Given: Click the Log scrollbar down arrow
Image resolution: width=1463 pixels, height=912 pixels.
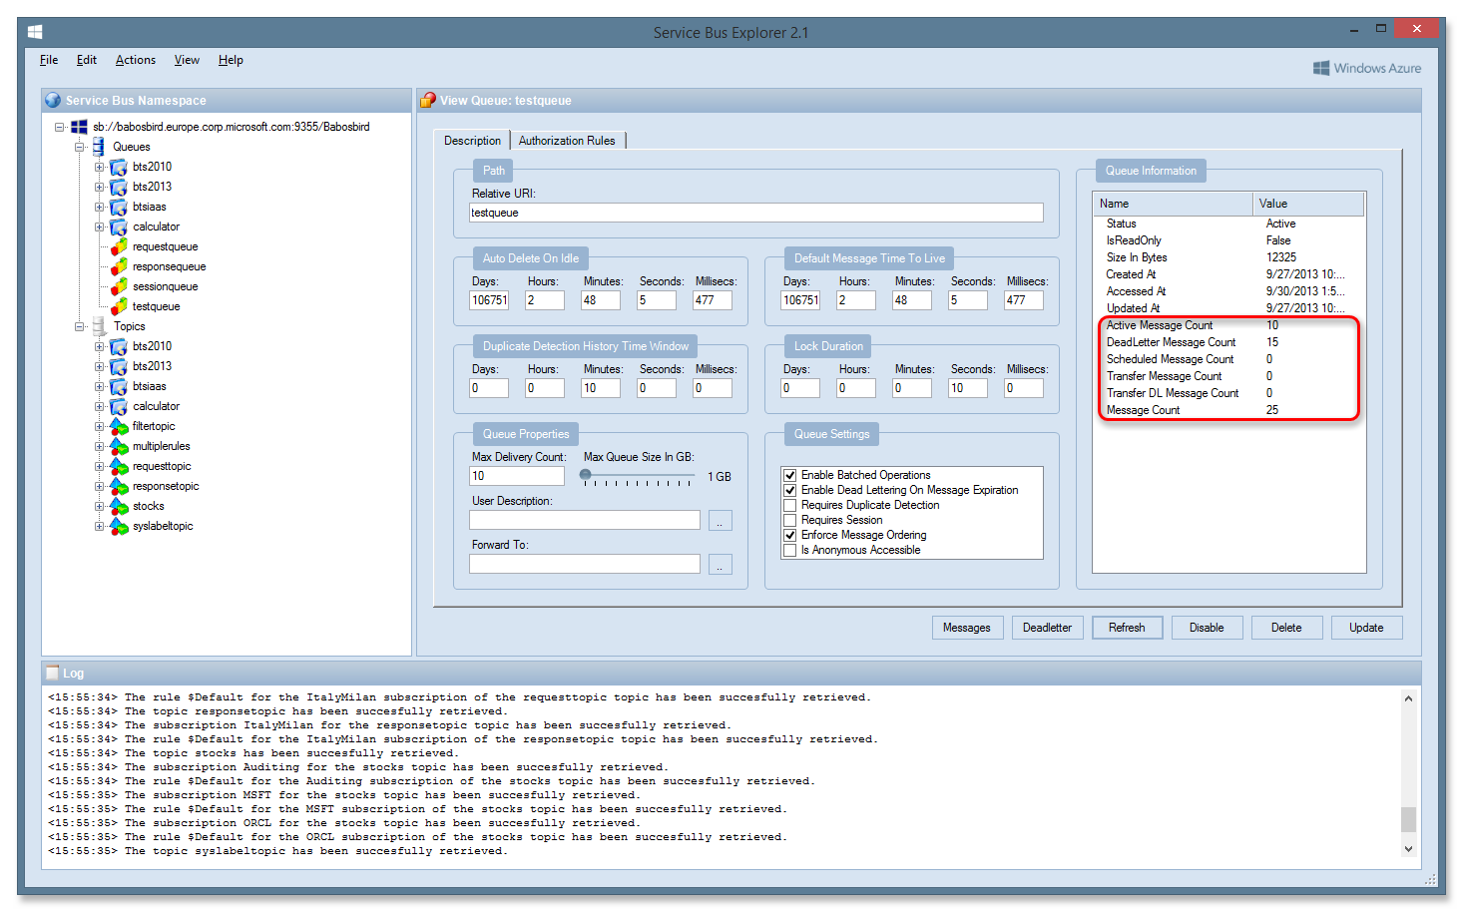Looking at the screenshot, I should pyautogui.click(x=1408, y=849).
